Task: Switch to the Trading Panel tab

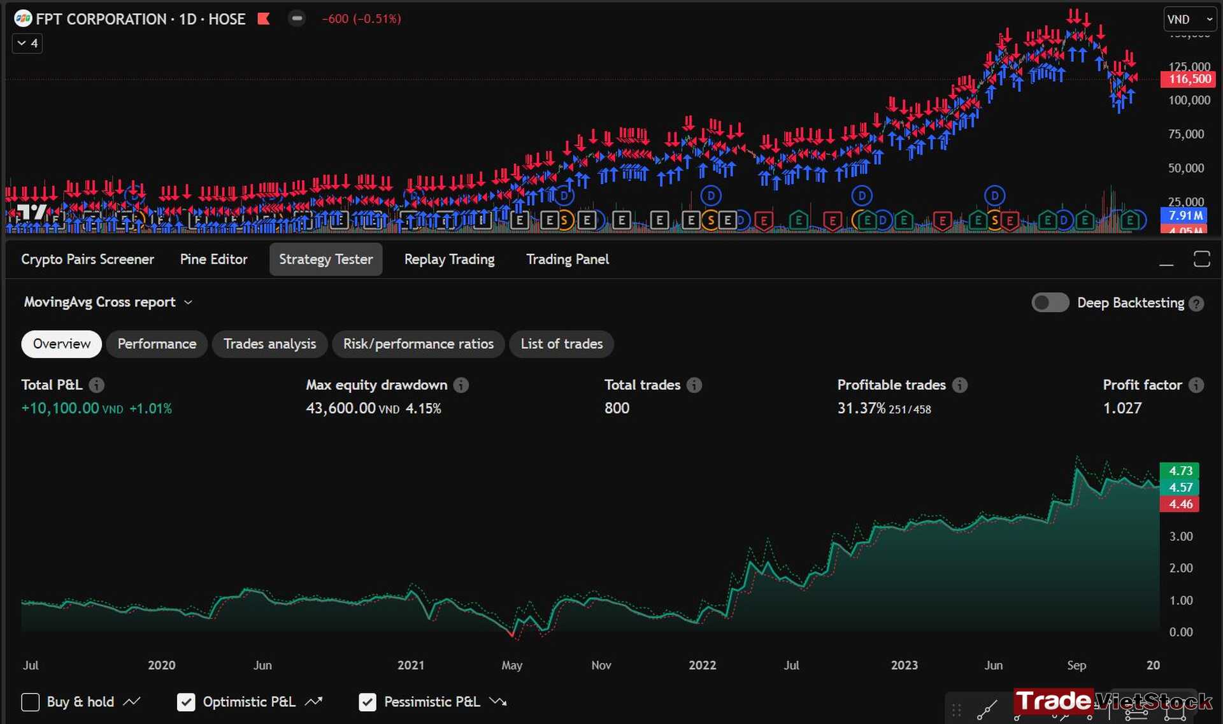Action: coord(567,259)
